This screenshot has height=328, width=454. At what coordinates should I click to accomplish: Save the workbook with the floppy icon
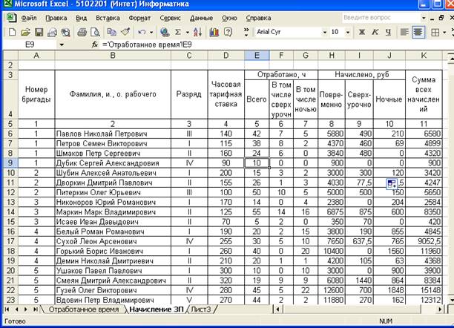coord(37,32)
